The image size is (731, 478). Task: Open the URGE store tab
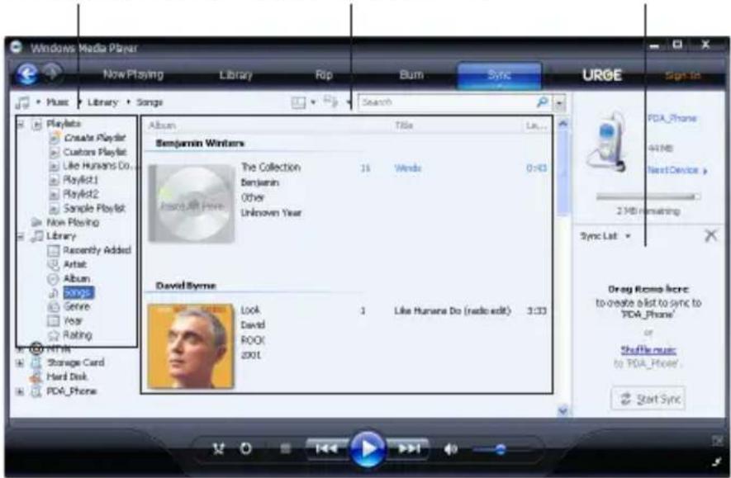(602, 75)
